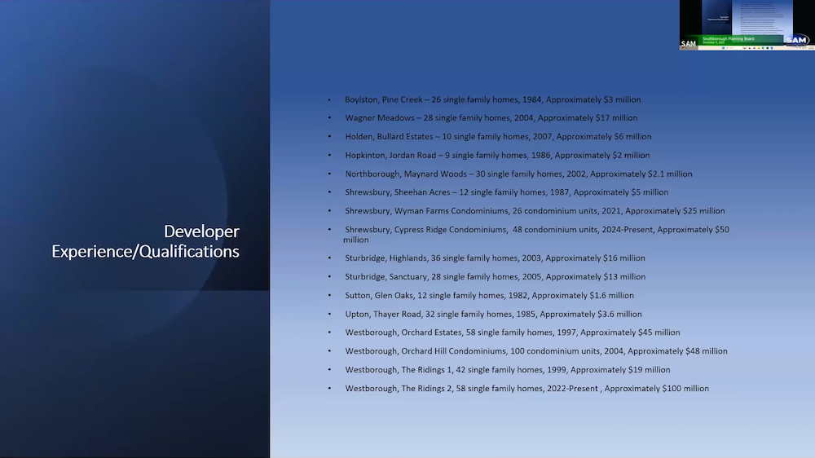This screenshot has height=458, width=815.
Task: Select the Sturbridge, Highlands entry
Action: pos(495,258)
